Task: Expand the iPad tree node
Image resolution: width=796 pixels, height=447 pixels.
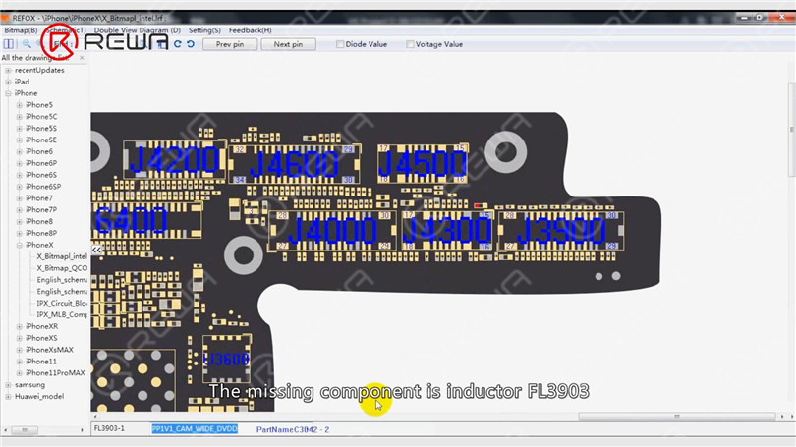Action: [x=8, y=82]
